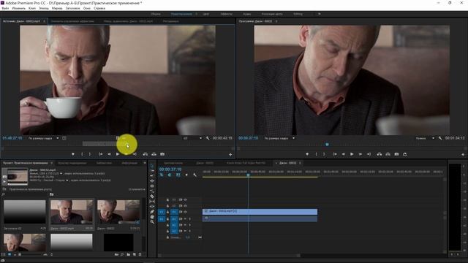Expand workspace overflow chevron menu
Viewport: 468px width, 263px height.
click(320, 14)
